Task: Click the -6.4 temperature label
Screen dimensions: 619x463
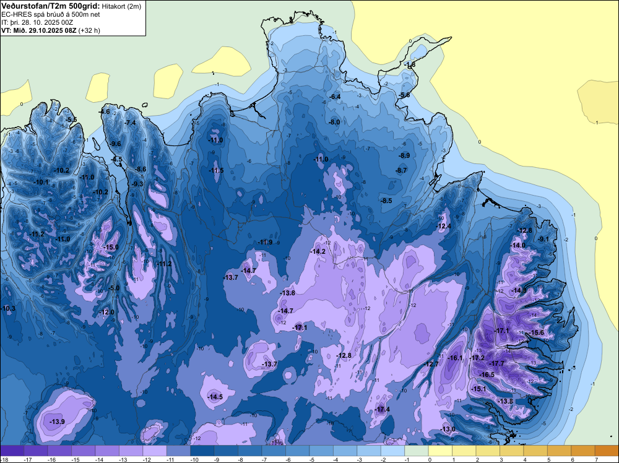Action: click(335, 97)
